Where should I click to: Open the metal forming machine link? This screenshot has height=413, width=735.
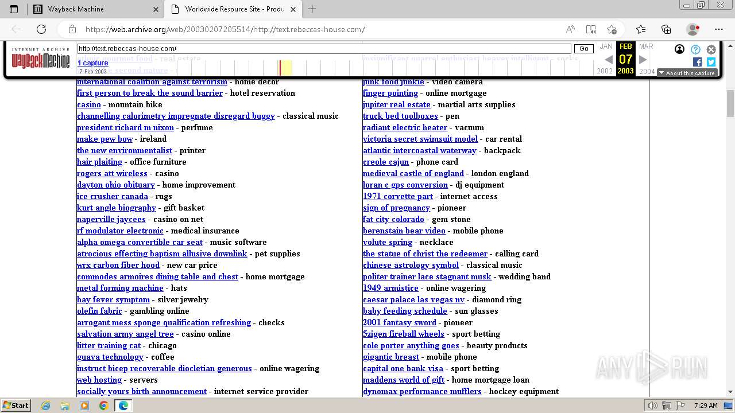[120, 288]
